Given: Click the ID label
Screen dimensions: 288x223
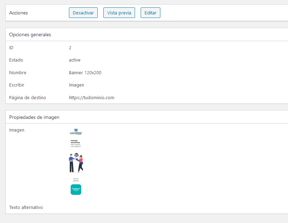Looking at the screenshot, I should point(11,48).
